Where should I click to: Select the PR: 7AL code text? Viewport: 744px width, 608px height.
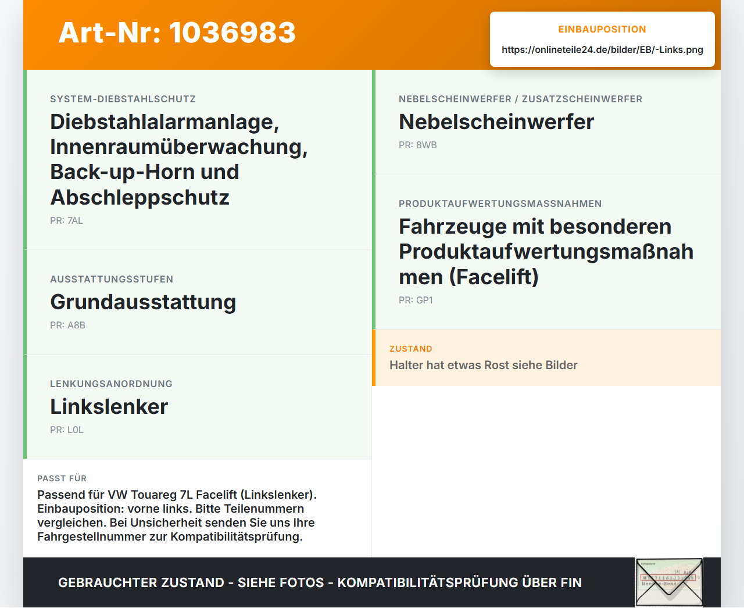click(x=66, y=220)
